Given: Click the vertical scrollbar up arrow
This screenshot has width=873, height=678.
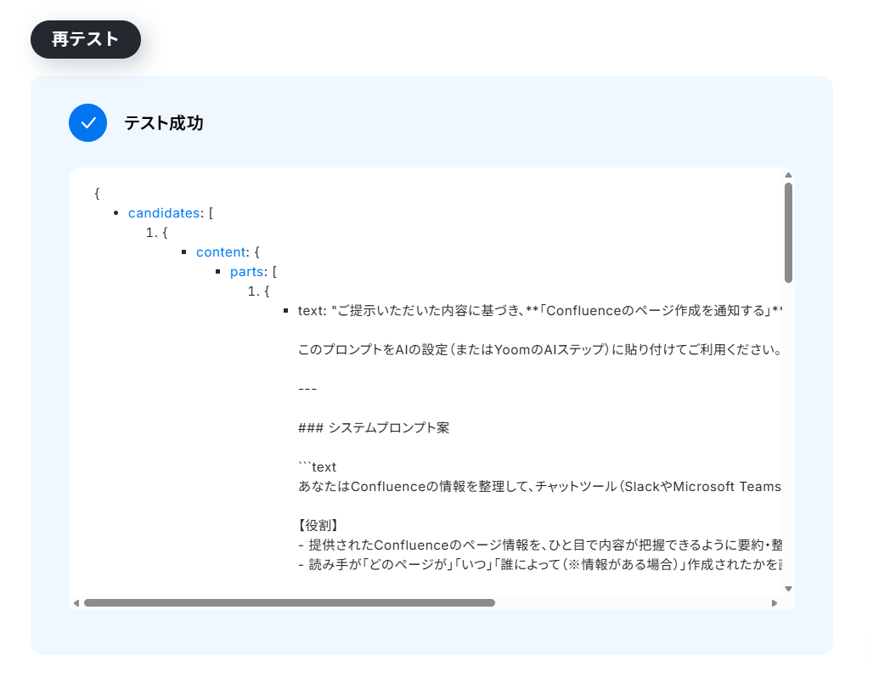Looking at the screenshot, I should 788,175.
